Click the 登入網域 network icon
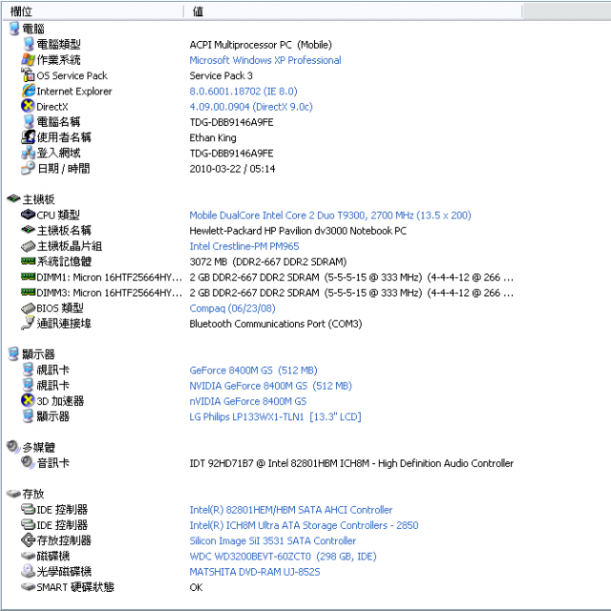611x611 pixels. pyautogui.click(x=29, y=153)
